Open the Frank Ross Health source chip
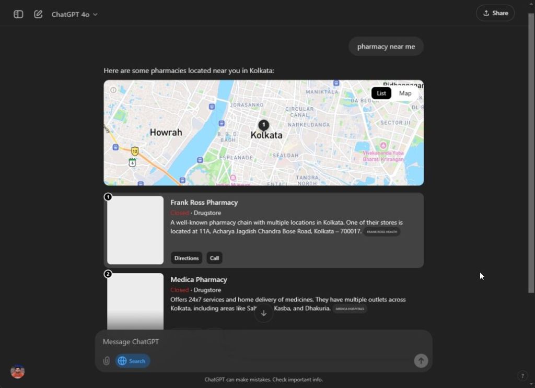The width and height of the screenshot is (535, 388). [381, 231]
